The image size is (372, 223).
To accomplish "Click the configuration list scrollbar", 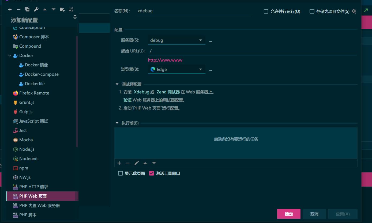I will (77, 92).
